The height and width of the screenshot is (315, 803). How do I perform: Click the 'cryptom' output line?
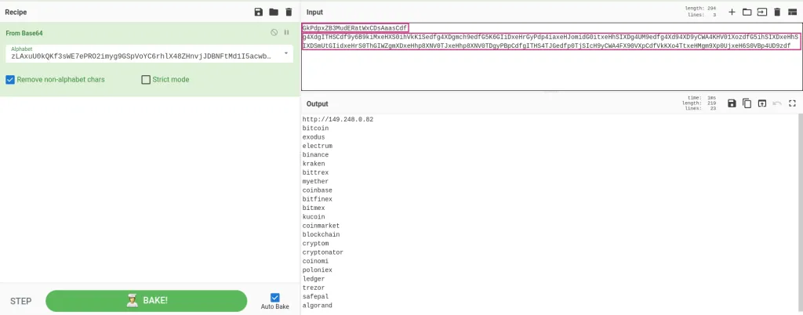(x=315, y=244)
